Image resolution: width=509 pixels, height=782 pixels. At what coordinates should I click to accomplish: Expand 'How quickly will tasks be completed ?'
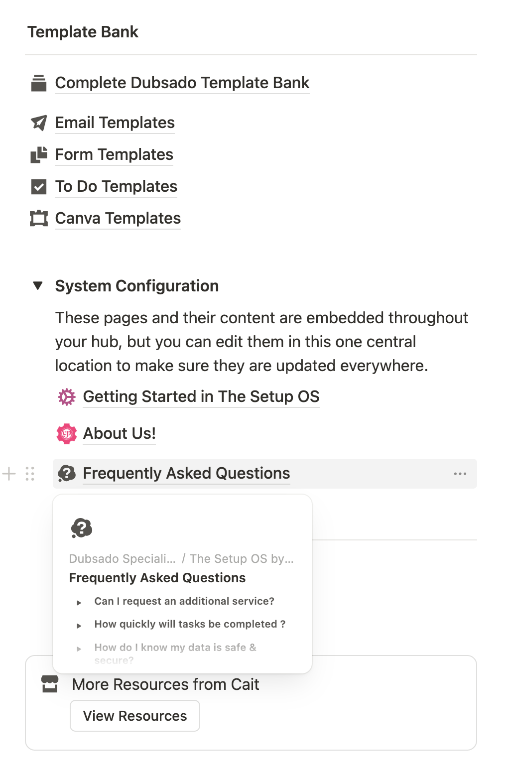coord(79,626)
